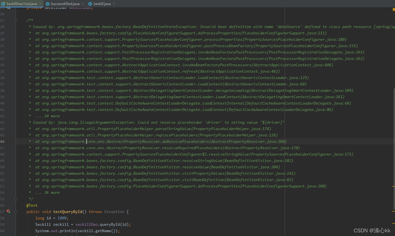Click text '(PropertyPlaceholderHelper.java:126)'
The image size is (395, 236).
[x=238, y=135]
